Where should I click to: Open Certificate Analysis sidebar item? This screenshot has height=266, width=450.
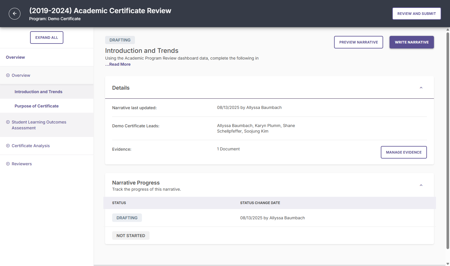pos(31,146)
